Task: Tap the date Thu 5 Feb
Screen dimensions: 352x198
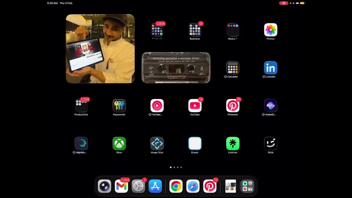Action: 66,3
